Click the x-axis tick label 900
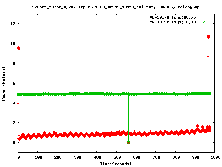Viewport: 222px width, 167px height. click(x=196, y=157)
